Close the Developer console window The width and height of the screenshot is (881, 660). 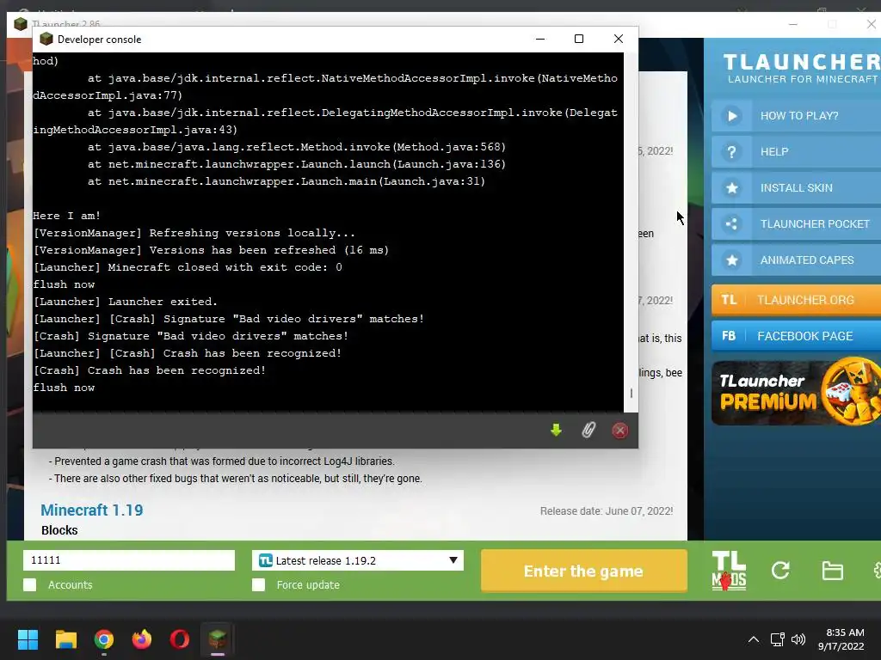pyautogui.click(x=618, y=39)
